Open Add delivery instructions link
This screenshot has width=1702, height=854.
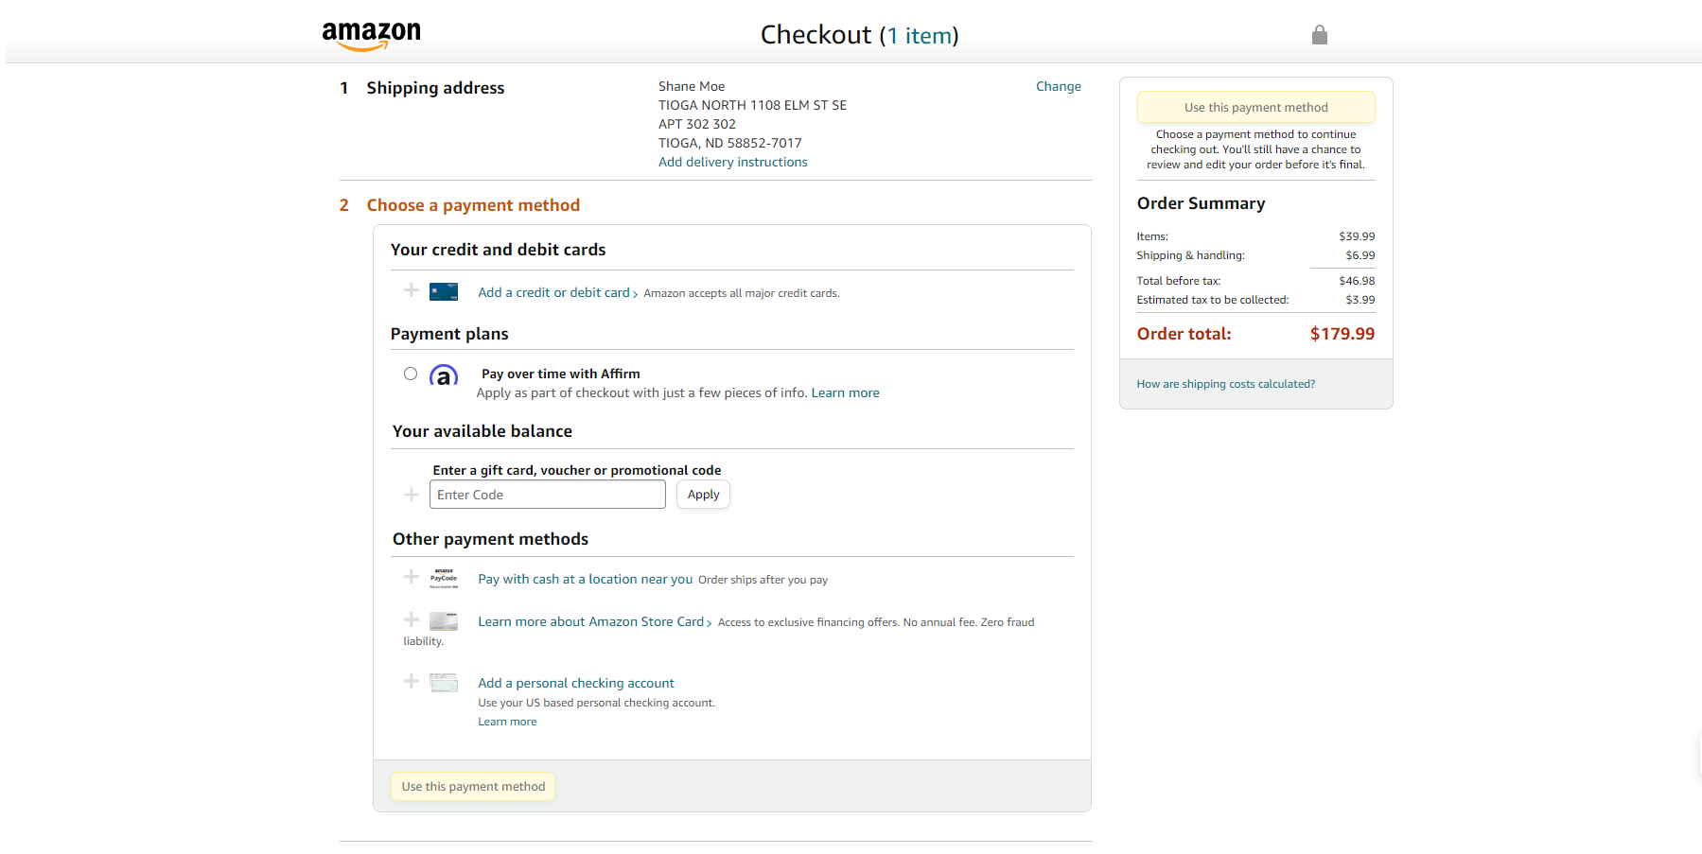(733, 162)
